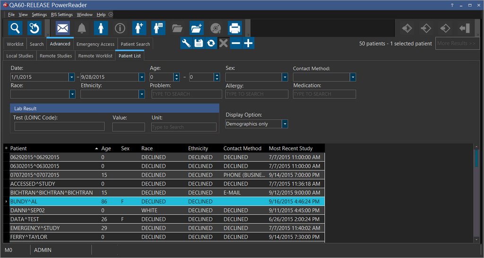Open the Sex dropdown
Viewport: 484px width, 258px height.
(285, 77)
